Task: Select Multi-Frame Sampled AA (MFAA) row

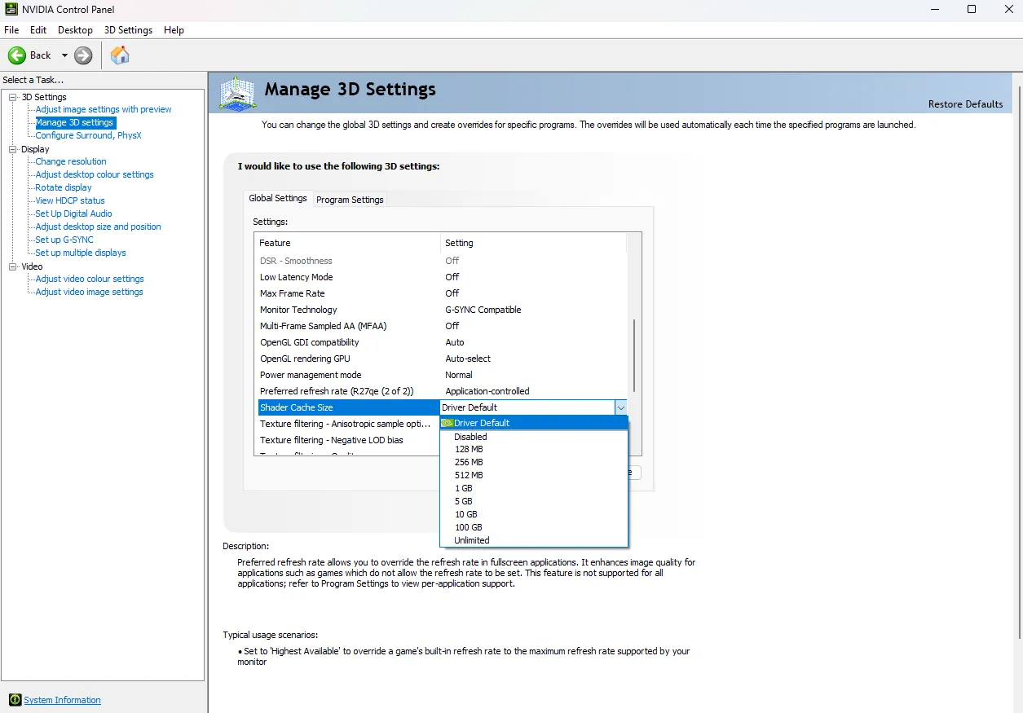Action: point(441,326)
